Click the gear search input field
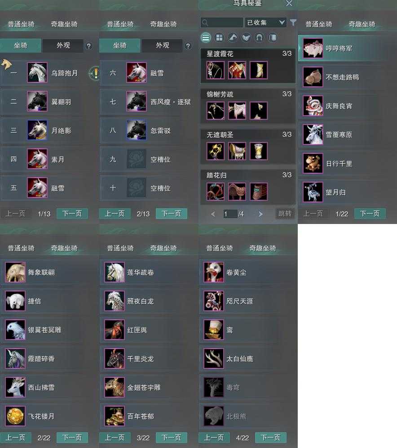 coord(221,22)
